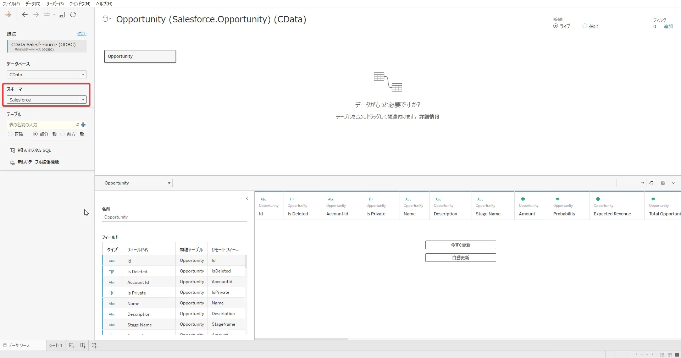Click the search icon in the table name field

(x=77, y=125)
